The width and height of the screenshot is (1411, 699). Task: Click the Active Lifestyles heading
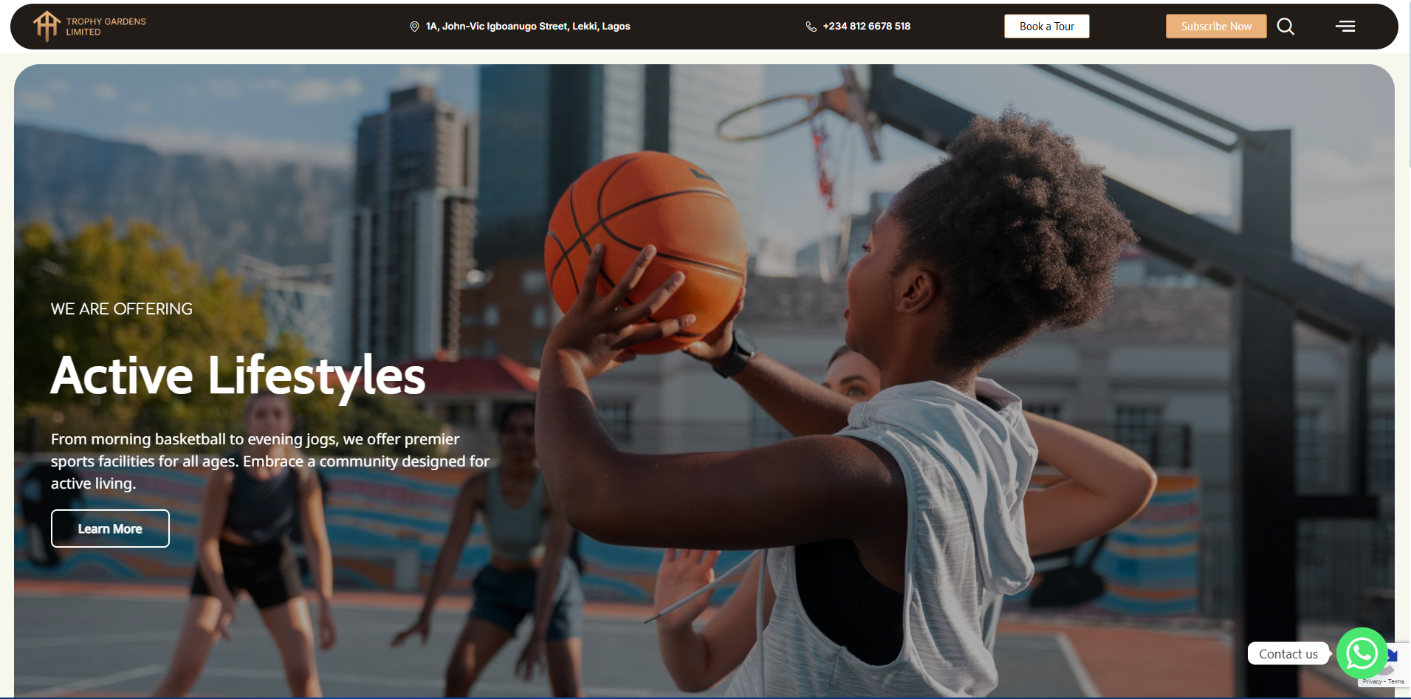(238, 376)
